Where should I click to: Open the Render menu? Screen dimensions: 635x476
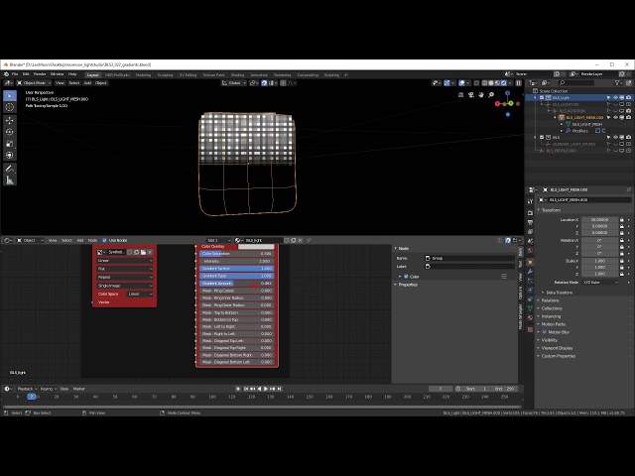pos(40,74)
